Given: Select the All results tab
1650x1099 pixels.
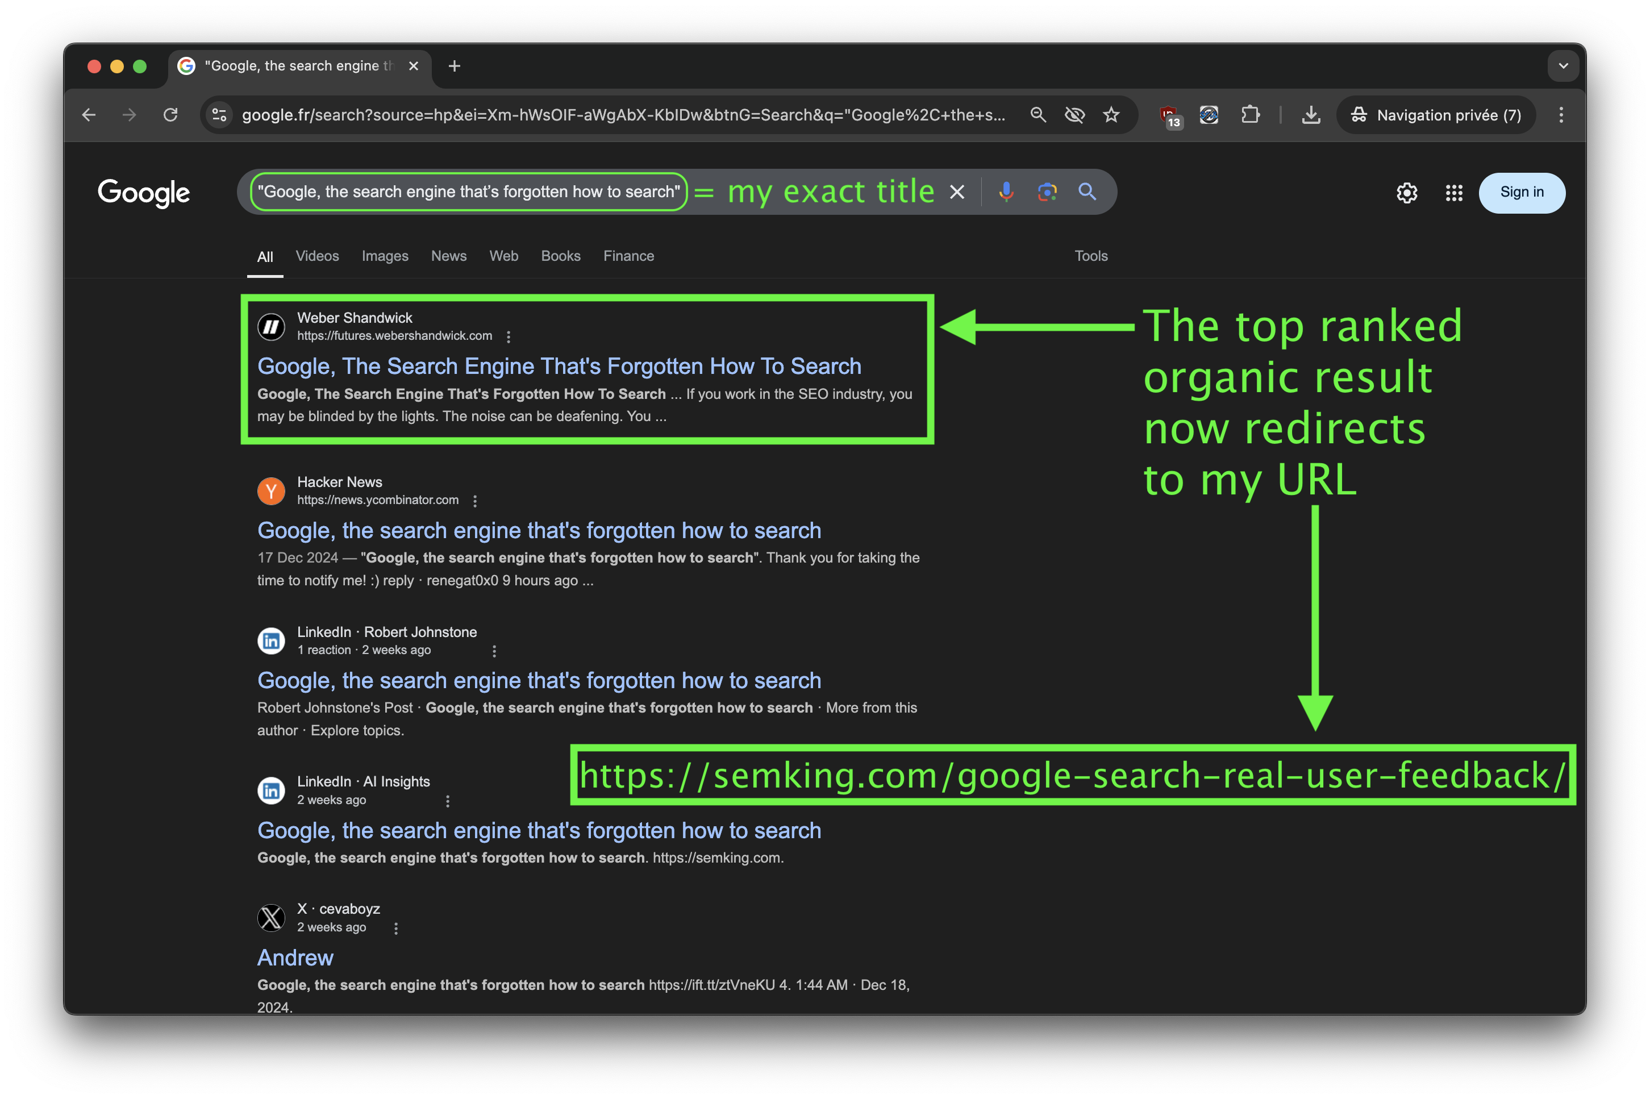Looking at the screenshot, I should tap(265, 257).
